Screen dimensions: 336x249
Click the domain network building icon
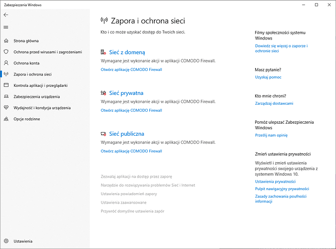coord(103,52)
